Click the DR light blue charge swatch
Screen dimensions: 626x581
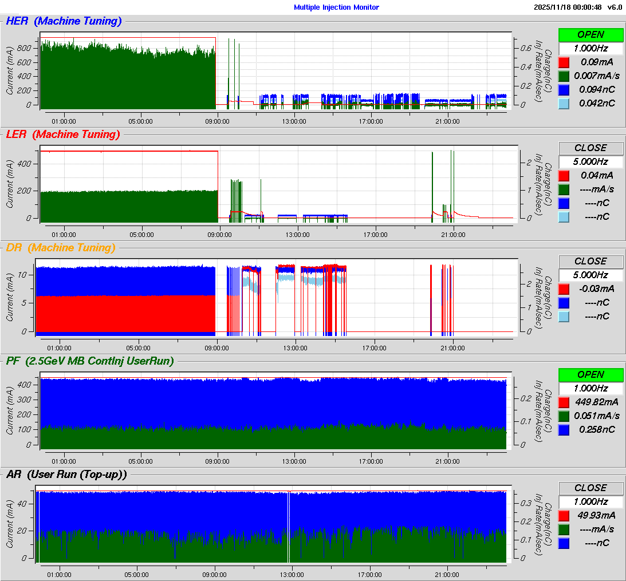(564, 317)
